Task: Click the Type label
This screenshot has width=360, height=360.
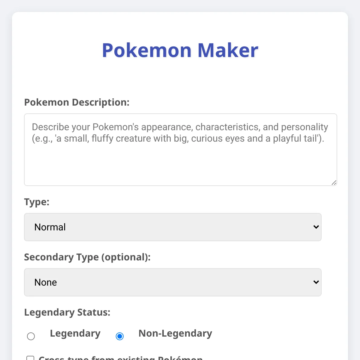Action: (37, 202)
